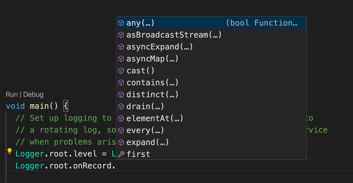Viewport: 353px width, 183px height.
Task: Click the cube icon next to expand(…)
Action: tap(121, 142)
